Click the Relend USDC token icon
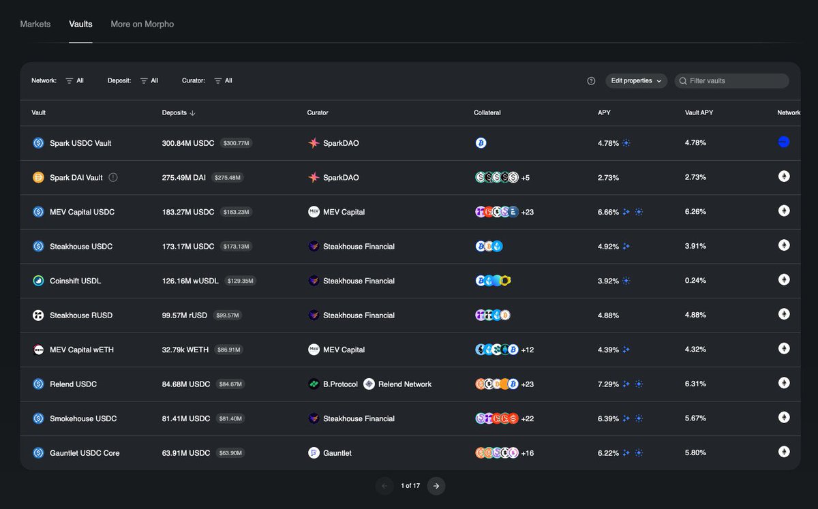 click(38, 384)
